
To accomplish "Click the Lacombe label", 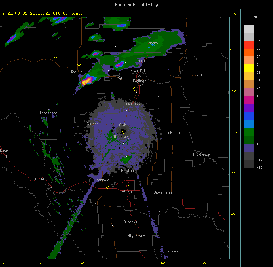I will [x=143, y=61].
